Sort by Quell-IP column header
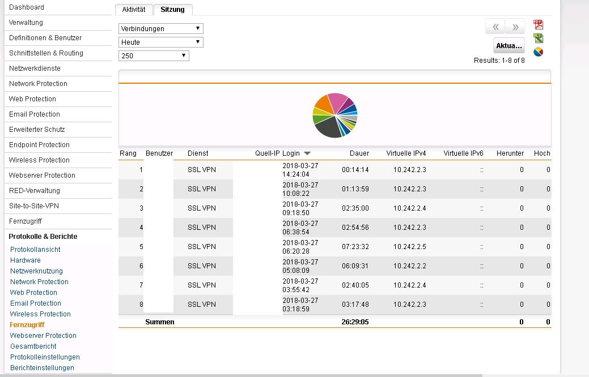 pos(268,153)
